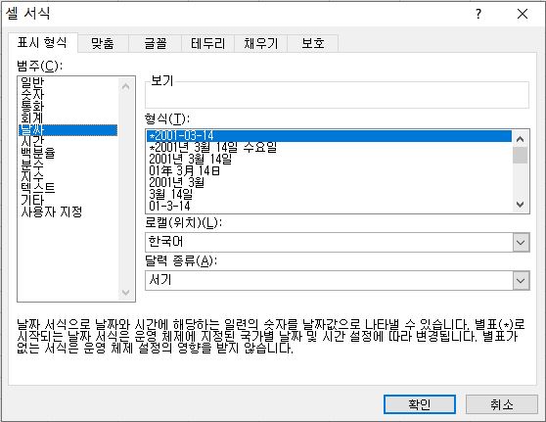Viewport: 546px width, 422px height.
Task: Switch to the 맞춤 tab
Action: tap(103, 43)
